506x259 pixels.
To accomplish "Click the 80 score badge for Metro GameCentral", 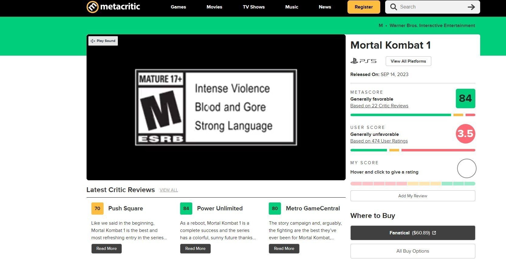I will point(275,209).
